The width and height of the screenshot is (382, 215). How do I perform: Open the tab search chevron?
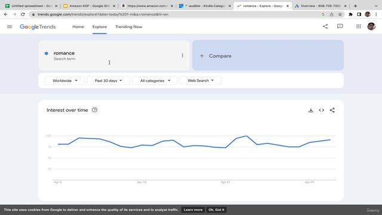click(x=376, y=6)
